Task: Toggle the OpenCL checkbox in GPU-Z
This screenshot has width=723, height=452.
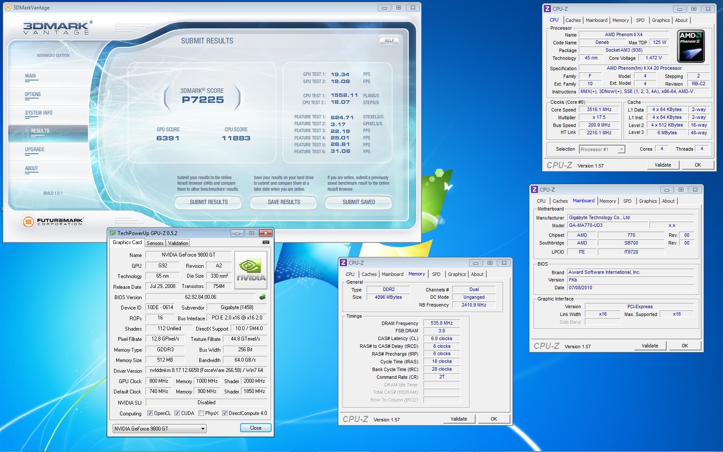Action: 150,413
